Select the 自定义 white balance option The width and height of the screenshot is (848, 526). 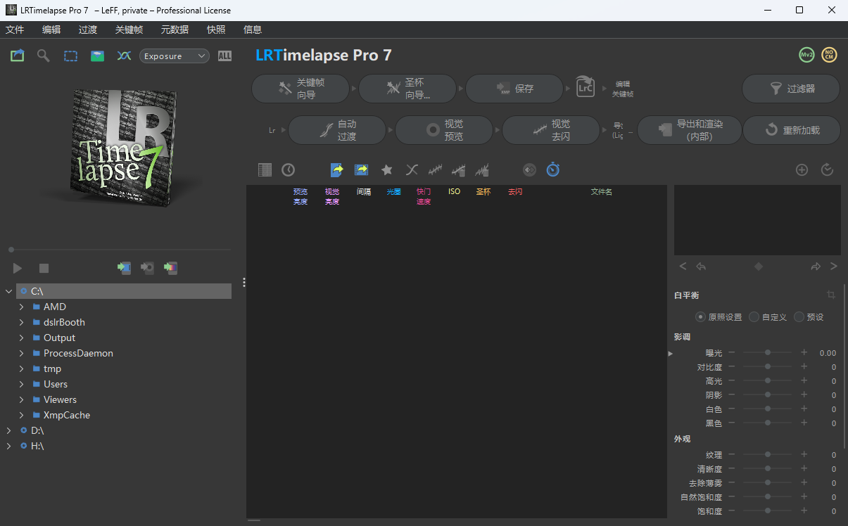[x=768, y=317]
